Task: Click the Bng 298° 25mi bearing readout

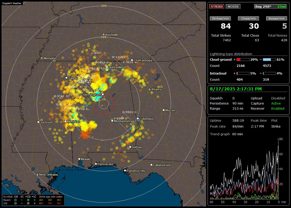Action: [x=271, y=6]
